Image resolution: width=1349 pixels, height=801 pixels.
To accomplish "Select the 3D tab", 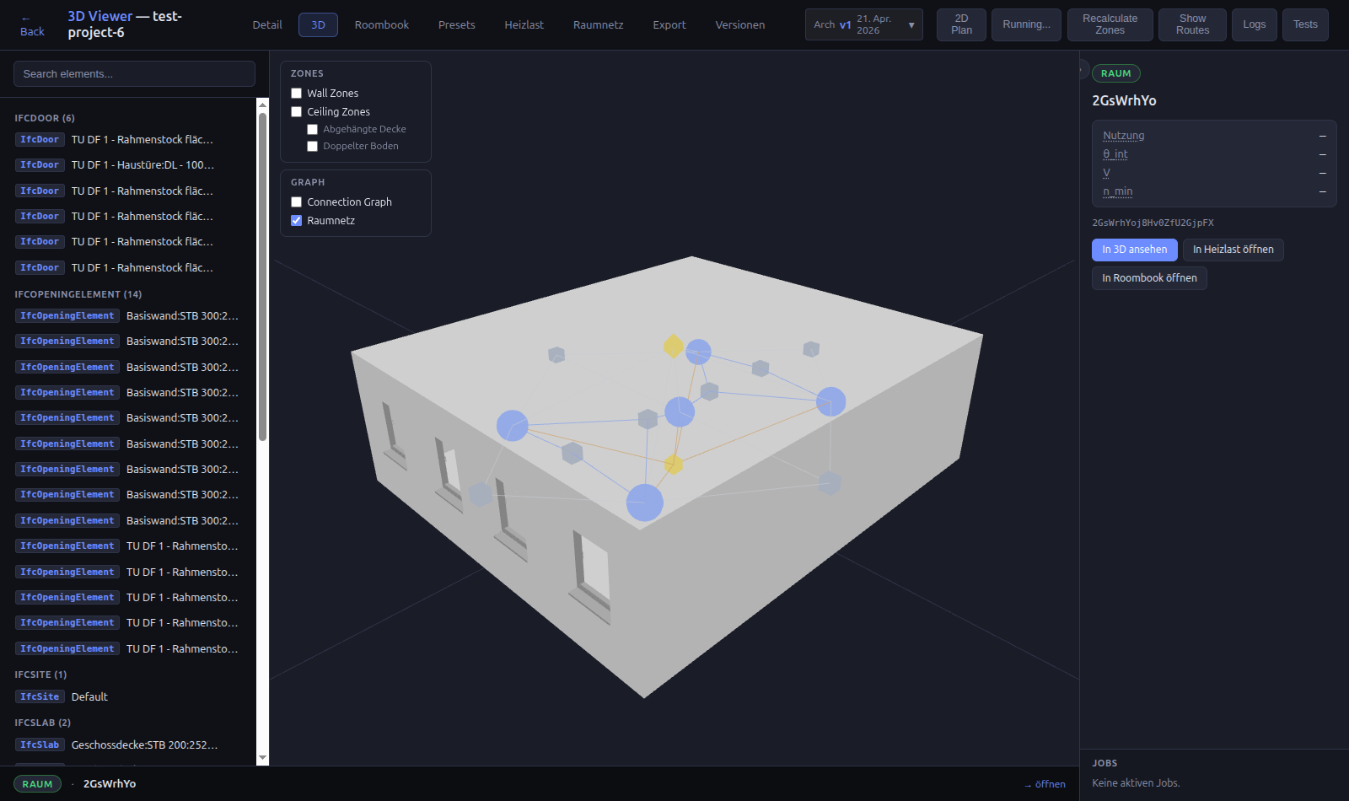I will [318, 25].
